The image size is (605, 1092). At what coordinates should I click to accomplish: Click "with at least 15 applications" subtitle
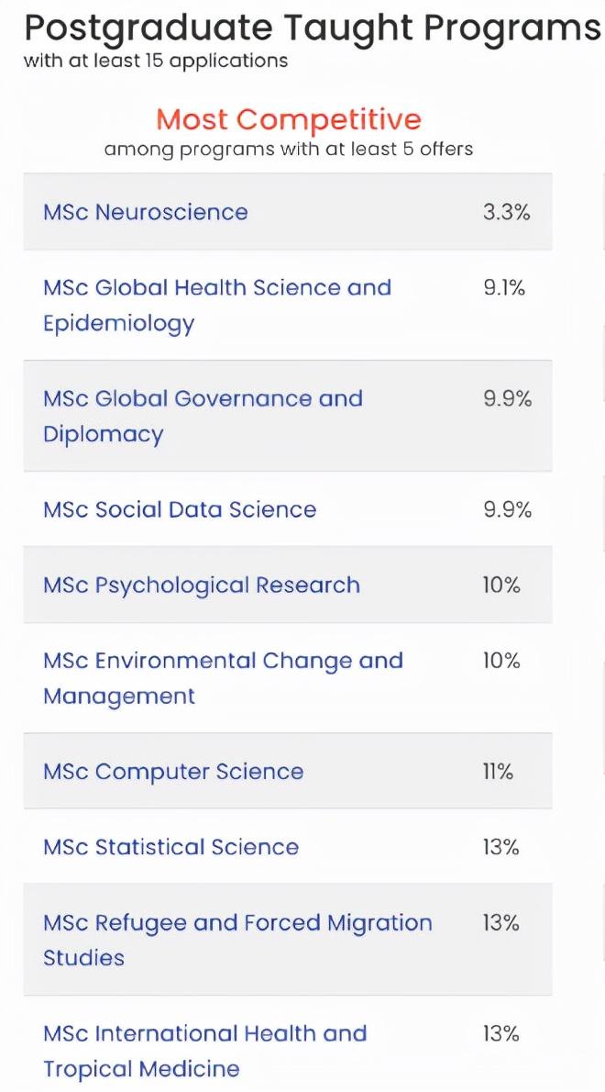pyautogui.click(x=156, y=61)
